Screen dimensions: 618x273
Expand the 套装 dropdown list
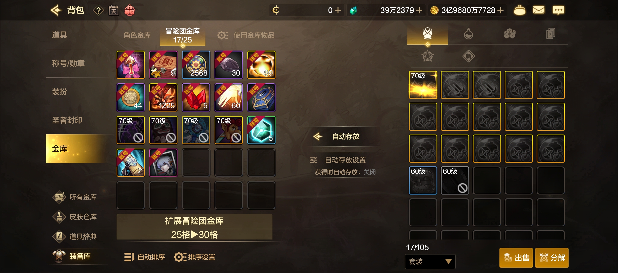[430, 261]
